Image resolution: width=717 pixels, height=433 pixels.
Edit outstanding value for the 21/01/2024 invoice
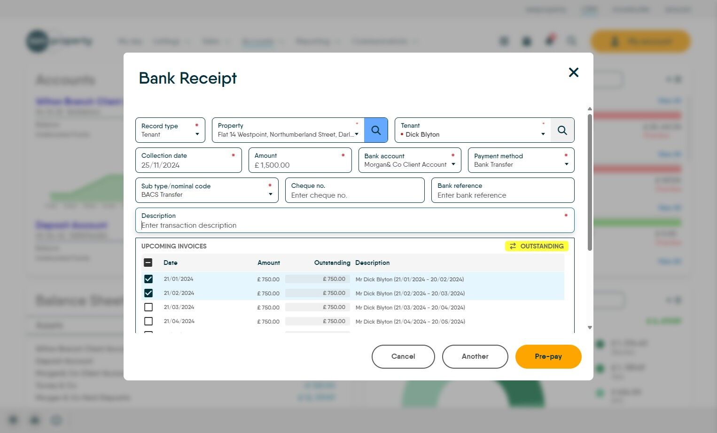(x=317, y=279)
